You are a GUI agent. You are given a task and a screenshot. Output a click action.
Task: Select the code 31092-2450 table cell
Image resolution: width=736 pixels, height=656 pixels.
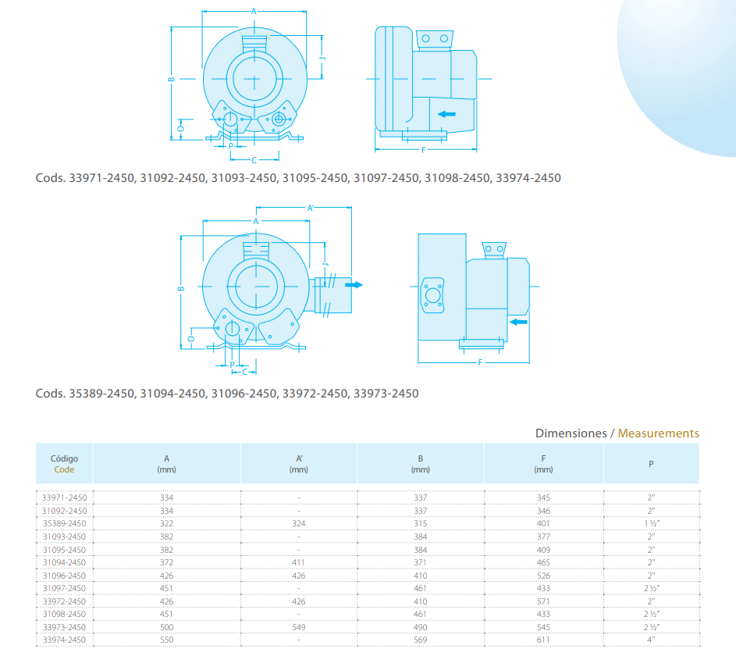[x=64, y=511]
